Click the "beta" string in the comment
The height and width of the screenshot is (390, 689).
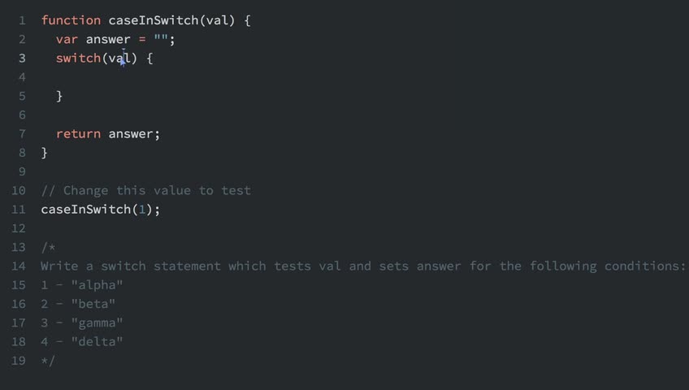click(93, 304)
